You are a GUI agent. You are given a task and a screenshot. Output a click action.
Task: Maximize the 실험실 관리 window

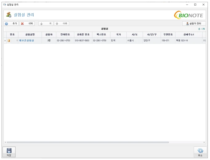click(x=195, y=5)
